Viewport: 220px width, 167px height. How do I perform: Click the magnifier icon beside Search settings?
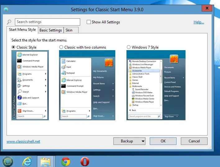(x=9, y=22)
